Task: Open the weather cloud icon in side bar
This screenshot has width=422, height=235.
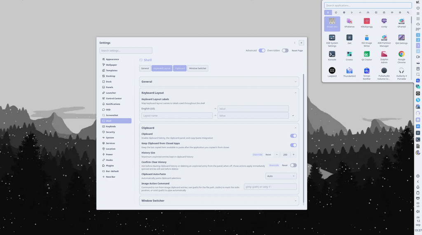Action: click(418, 24)
